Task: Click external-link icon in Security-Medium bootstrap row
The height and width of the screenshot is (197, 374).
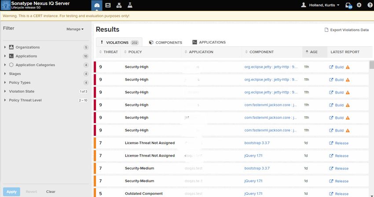Action: point(331,168)
